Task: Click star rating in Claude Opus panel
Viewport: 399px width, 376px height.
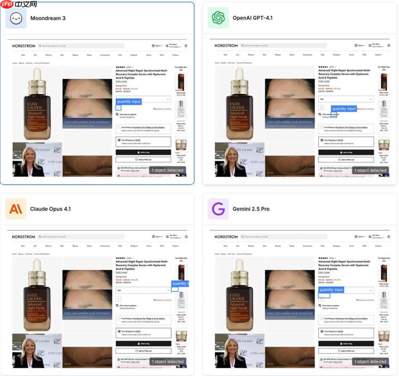Action: (x=120, y=258)
